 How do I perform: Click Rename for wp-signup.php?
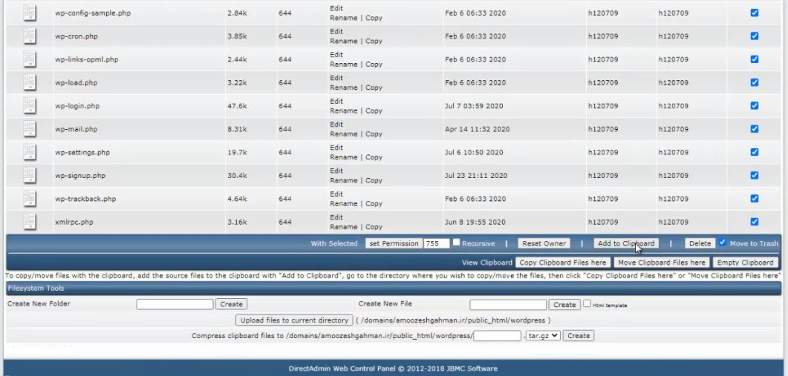pyautogui.click(x=344, y=180)
